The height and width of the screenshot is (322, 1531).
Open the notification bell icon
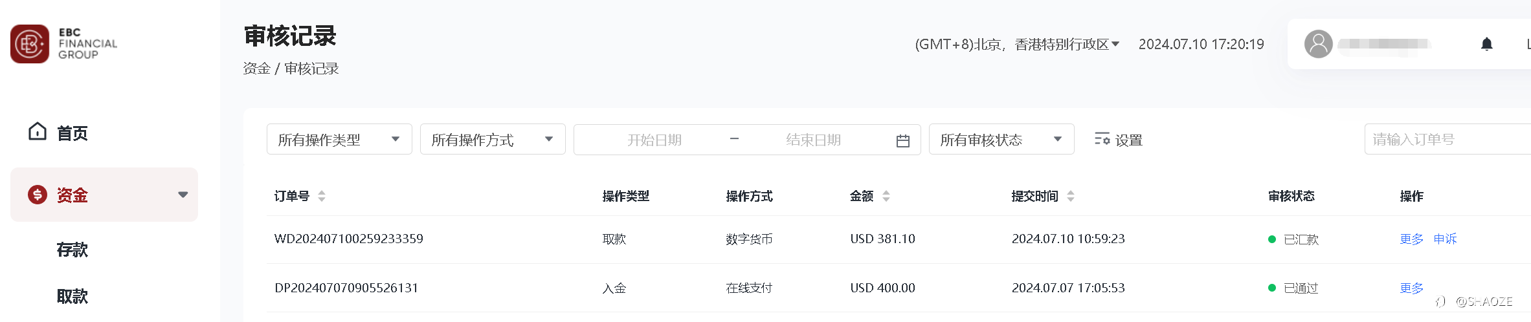coord(1487,44)
